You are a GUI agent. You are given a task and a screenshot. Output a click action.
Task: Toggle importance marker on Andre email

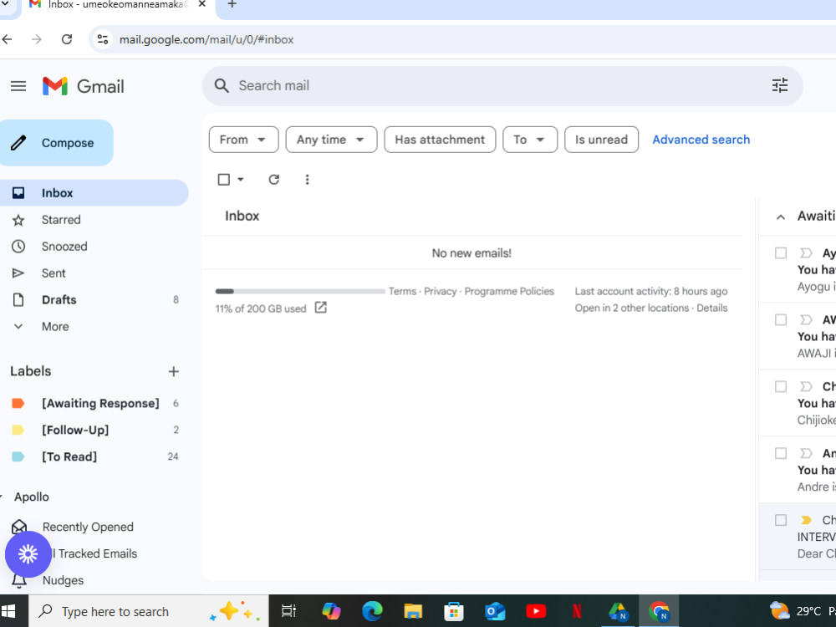click(806, 452)
